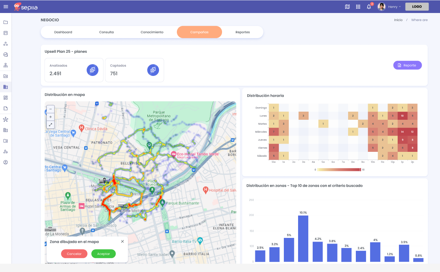Click the copy icon in the Captados card
This screenshot has width=440, height=272.
click(x=153, y=70)
